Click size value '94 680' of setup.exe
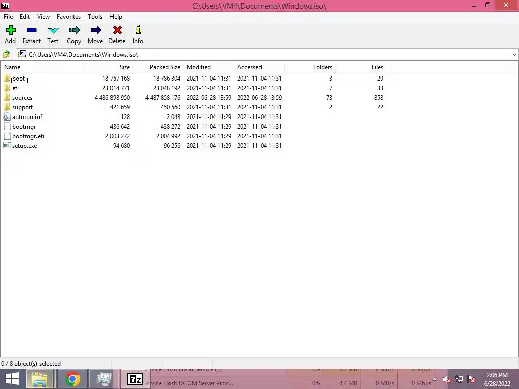Viewport: 519px width, 389px height. (x=121, y=145)
